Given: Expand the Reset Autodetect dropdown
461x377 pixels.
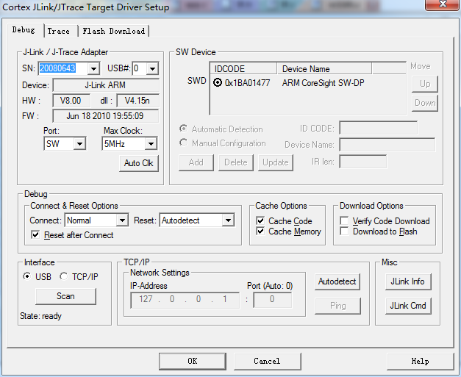Looking at the screenshot, I should tap(228, 220).
